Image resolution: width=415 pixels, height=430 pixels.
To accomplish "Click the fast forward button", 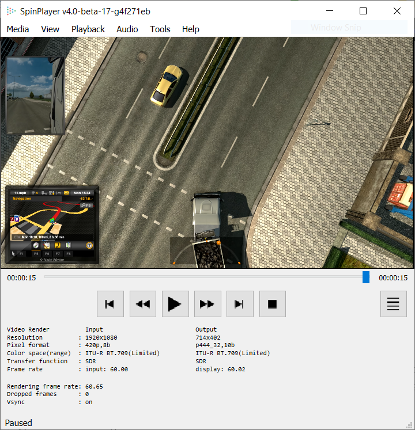I will [x=207, y=304].
